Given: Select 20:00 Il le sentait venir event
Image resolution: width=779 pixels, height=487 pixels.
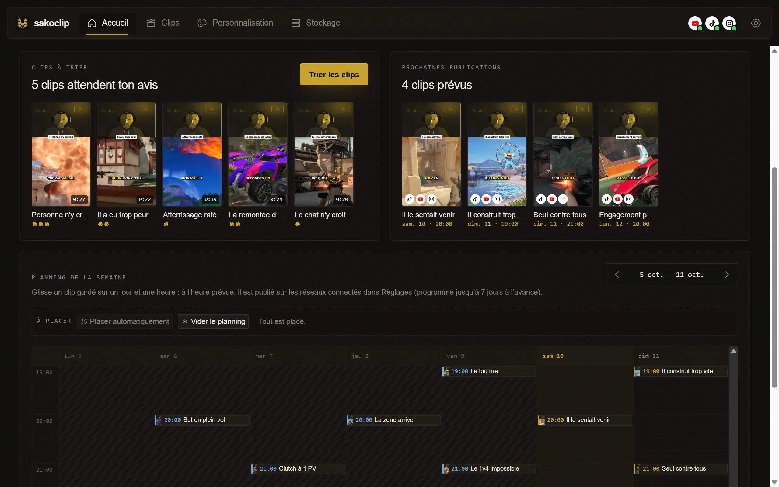Looking at the screenshot, I should 585,420.
